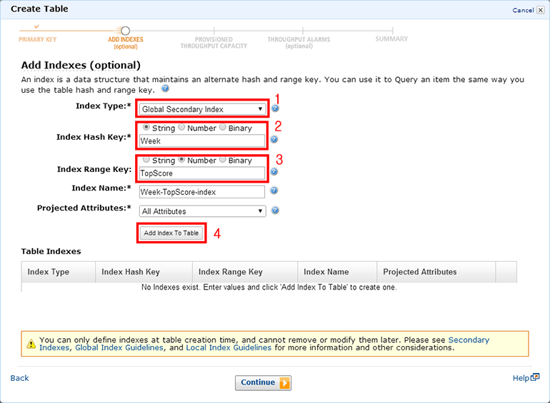Click the Index Name text field
Image resolution: width=550 pixels, height=403 pixels.
(x=202, y=192)
